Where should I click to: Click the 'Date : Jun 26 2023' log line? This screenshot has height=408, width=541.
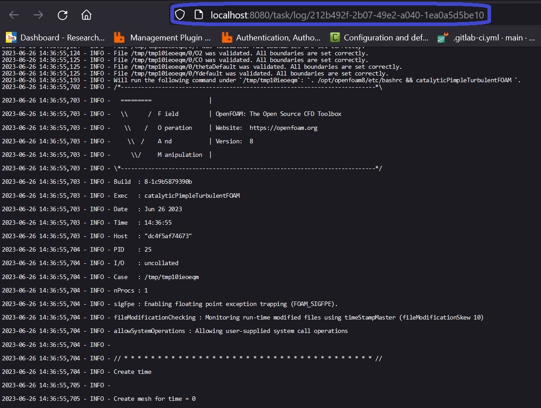tap(92, 209)
